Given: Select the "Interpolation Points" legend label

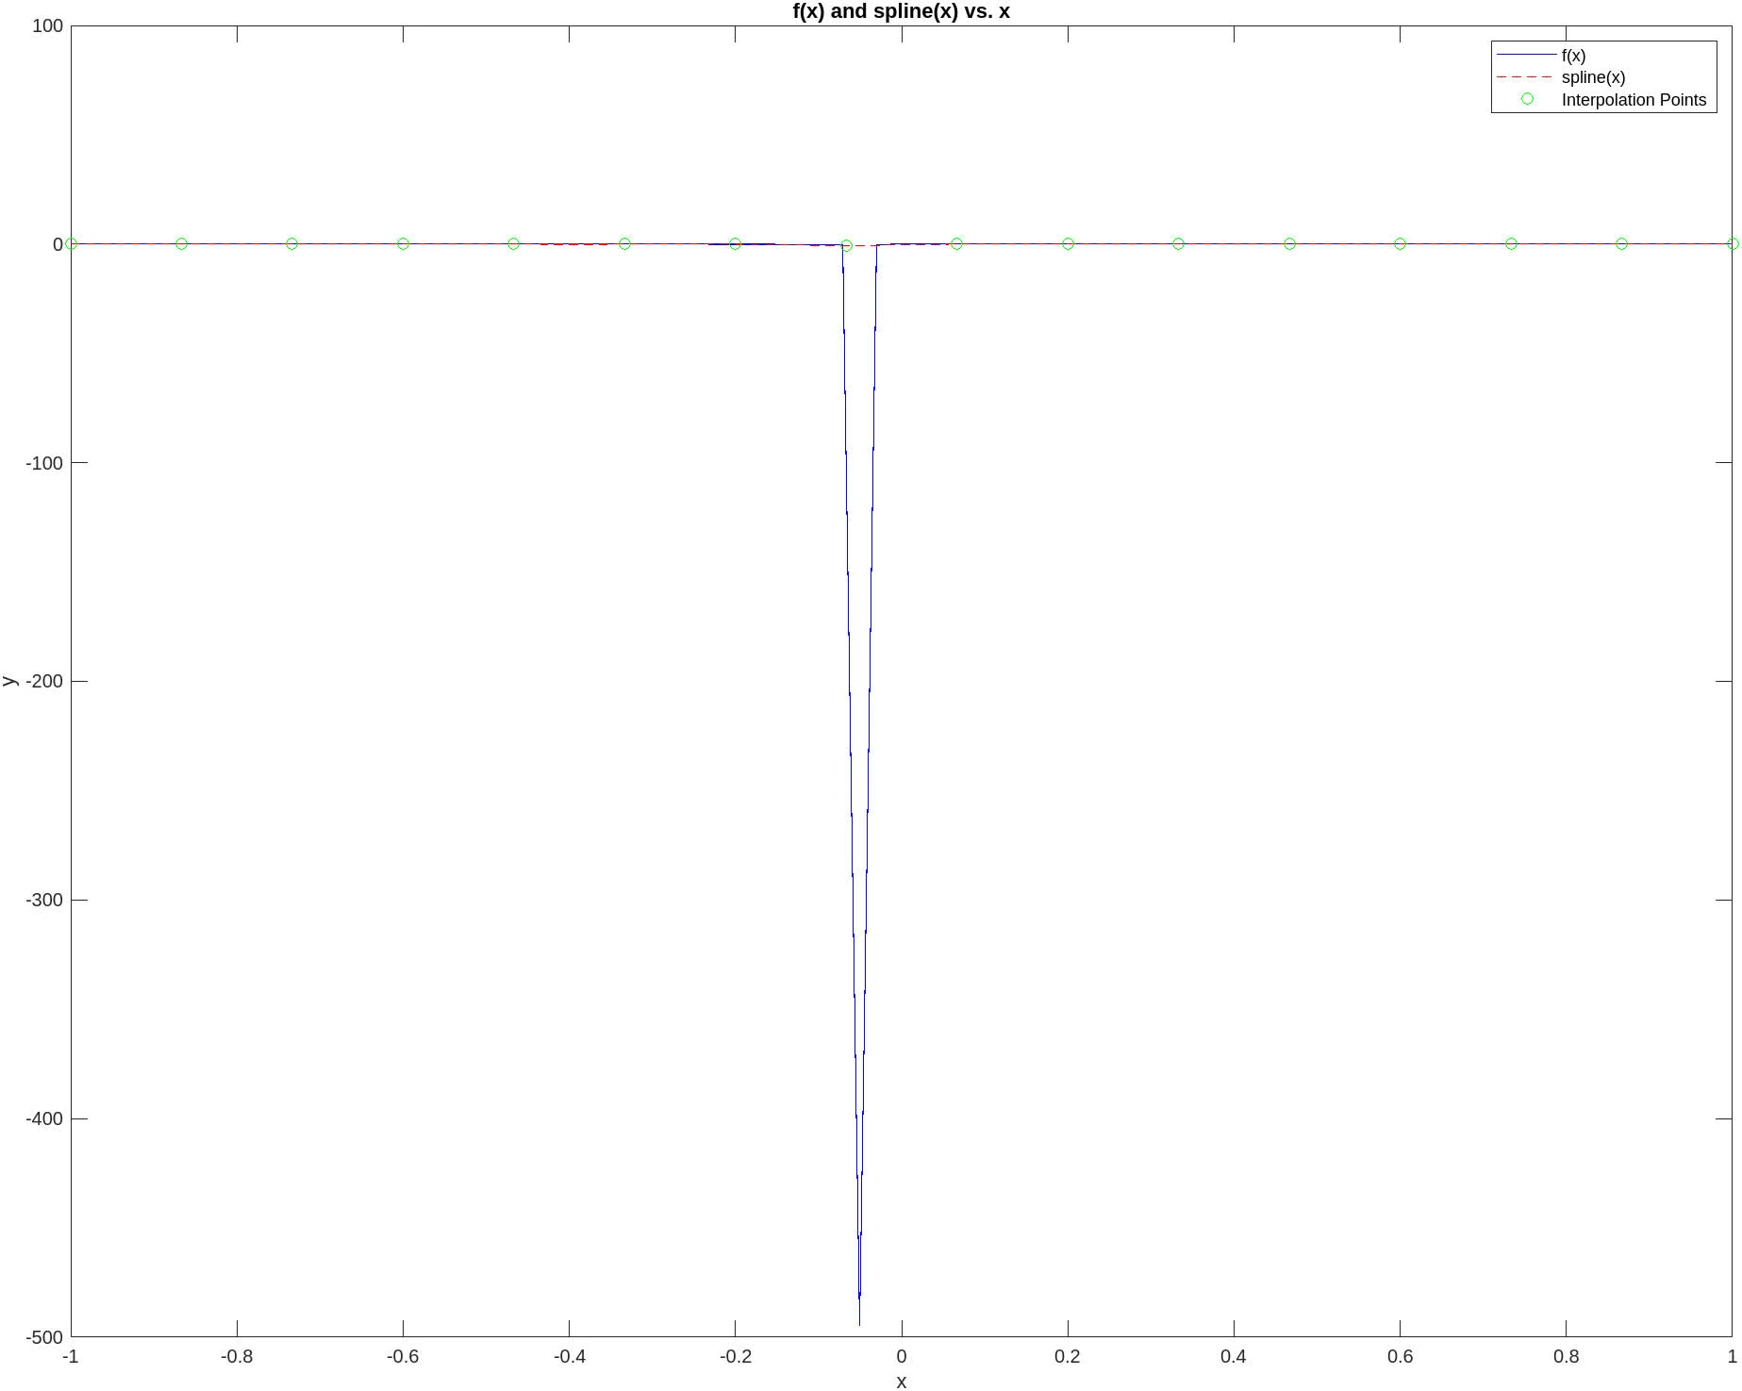Looking at the screenshot, I should (x=1634, y=100).
